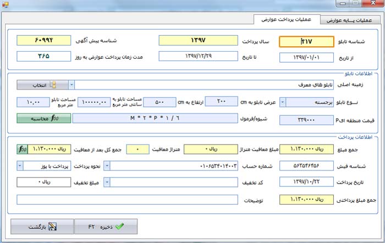The image size is (385, 243).
Task: Expand the نوع تابلو combo box
Action: 283,102
